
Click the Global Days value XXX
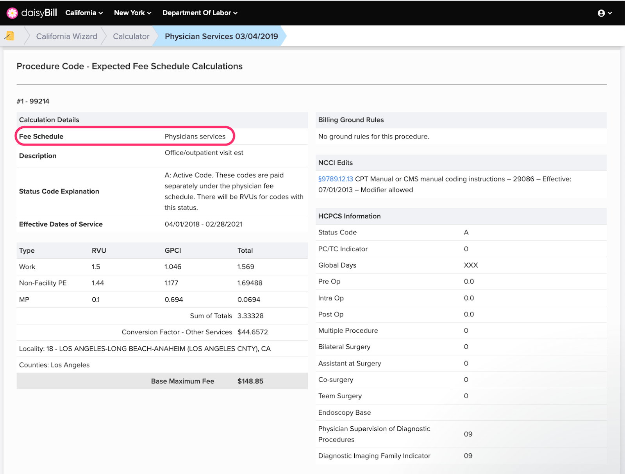471,265
